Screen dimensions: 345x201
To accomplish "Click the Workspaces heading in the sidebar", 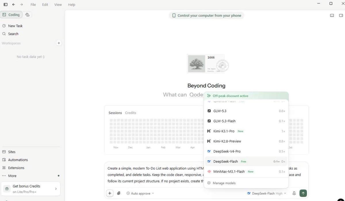I will [x=11, y=43].
